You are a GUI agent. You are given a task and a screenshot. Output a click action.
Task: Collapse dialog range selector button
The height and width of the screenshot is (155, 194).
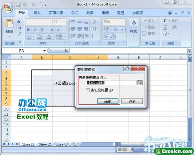pyautogui.click(x=140, y=83)
